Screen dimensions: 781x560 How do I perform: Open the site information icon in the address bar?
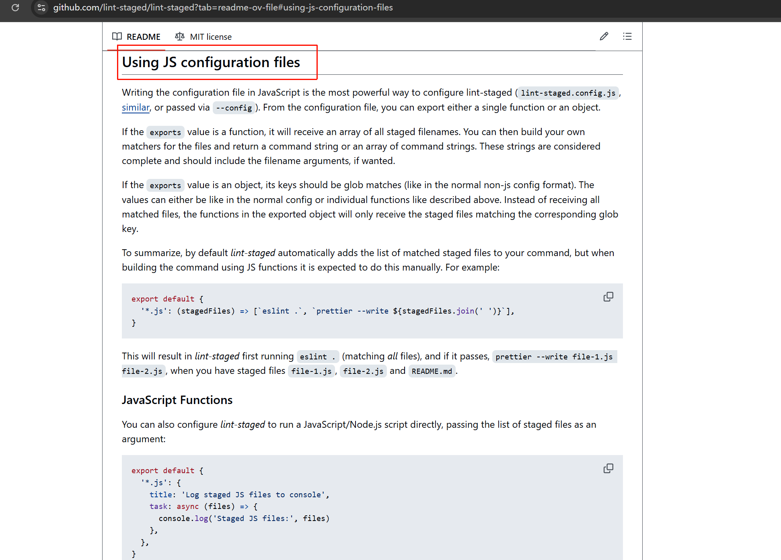pos(41,8)
